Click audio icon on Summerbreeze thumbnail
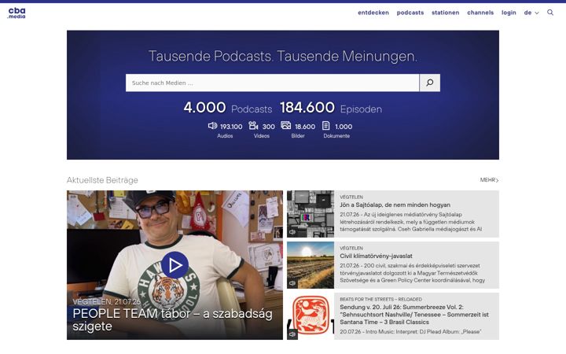The height and width of the screenshot is (354, 566). click(x=292, y=334)
